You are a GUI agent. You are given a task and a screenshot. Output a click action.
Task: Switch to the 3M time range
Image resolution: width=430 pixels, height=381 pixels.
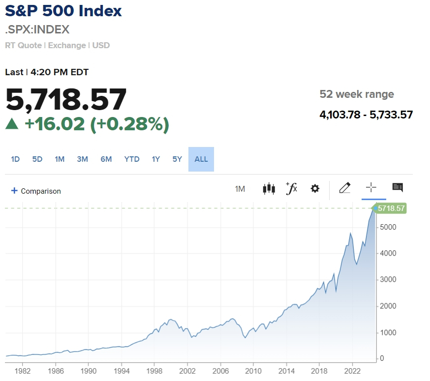tap(82, 159)
